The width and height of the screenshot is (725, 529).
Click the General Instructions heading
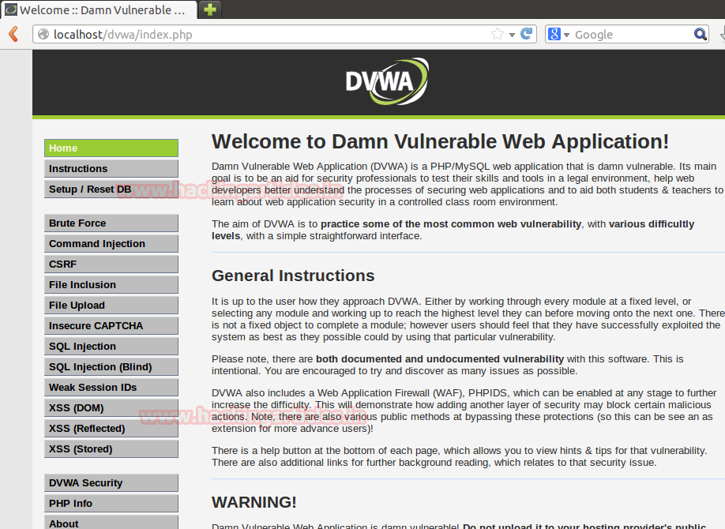tap(293, 276)
